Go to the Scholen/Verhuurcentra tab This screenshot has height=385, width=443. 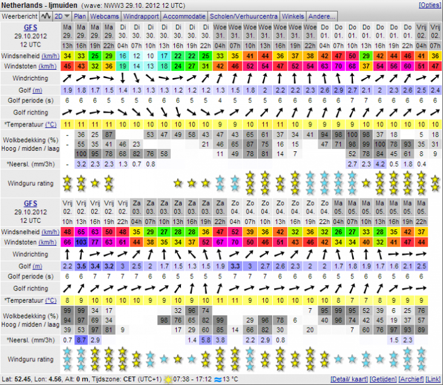pos(244,16)
